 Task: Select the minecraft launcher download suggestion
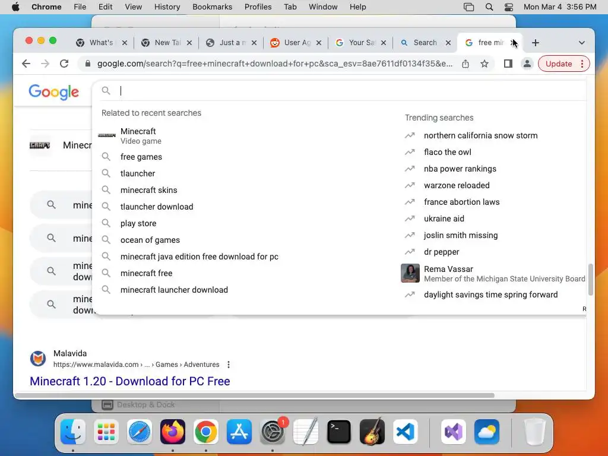244,290
